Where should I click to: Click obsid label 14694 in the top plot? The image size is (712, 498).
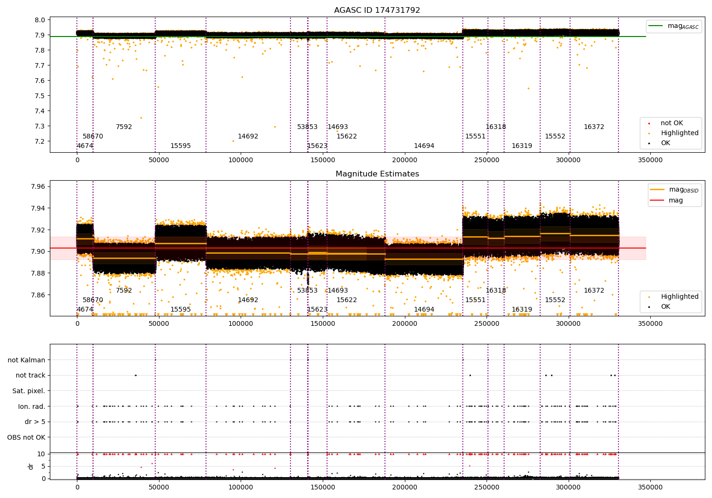point(424,146)
